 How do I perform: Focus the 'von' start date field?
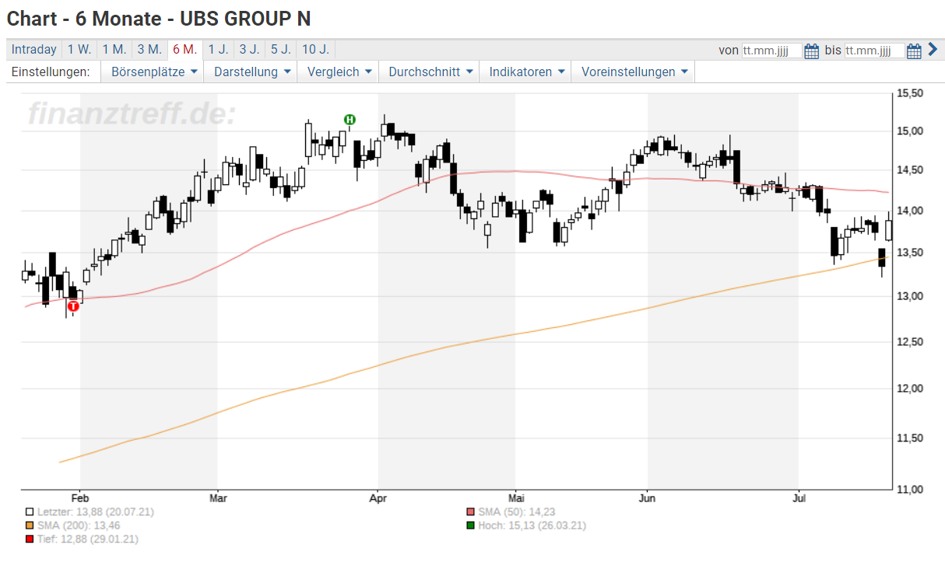771,51
